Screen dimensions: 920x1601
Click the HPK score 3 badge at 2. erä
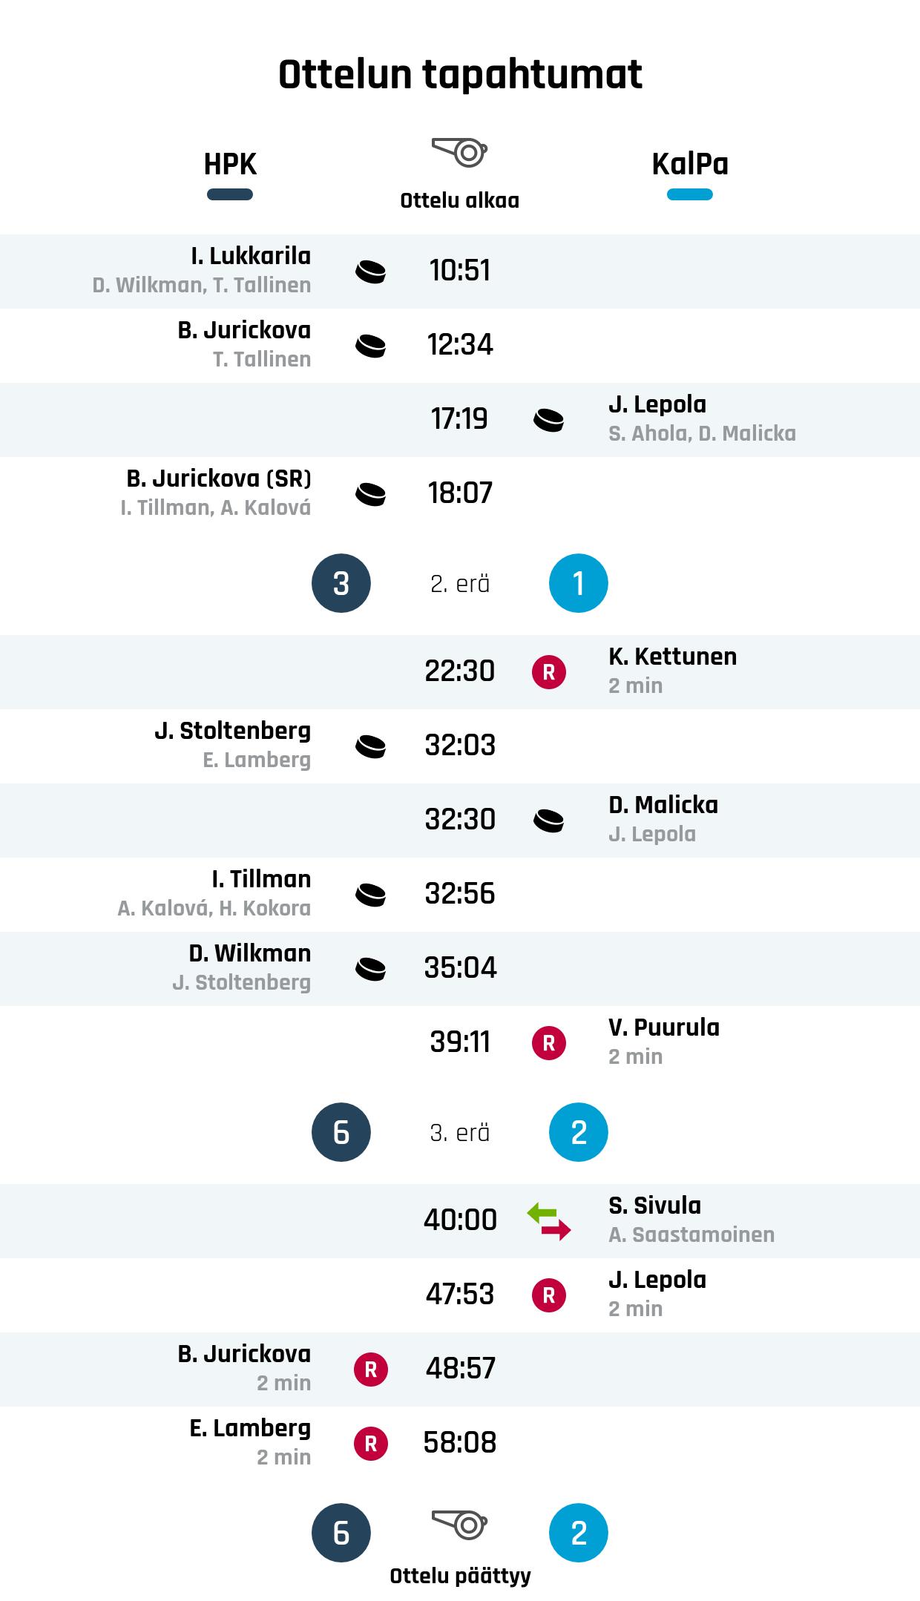pos(341,583)
